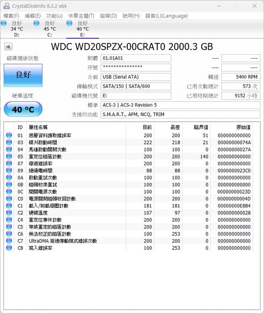Open the 功能(u) menu
The image size is (264, 313).
(x=54, y=16)
